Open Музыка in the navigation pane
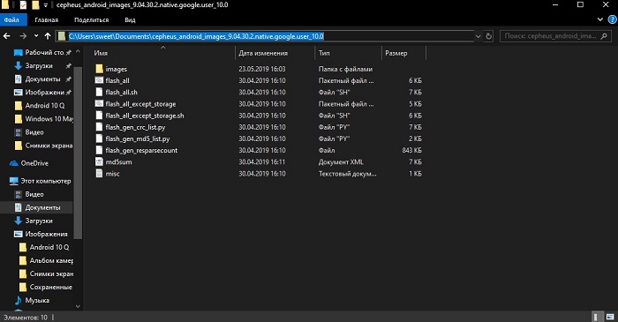Image resolution: width=618 pixels, height=322 pixels. [x=37, y=300]
